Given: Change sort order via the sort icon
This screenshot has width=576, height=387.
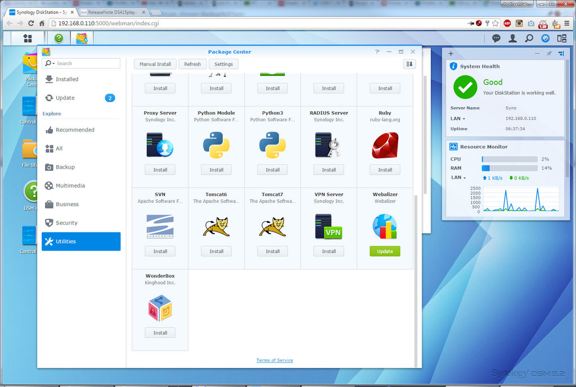Looking at the screenshot, I should point(409,64).
